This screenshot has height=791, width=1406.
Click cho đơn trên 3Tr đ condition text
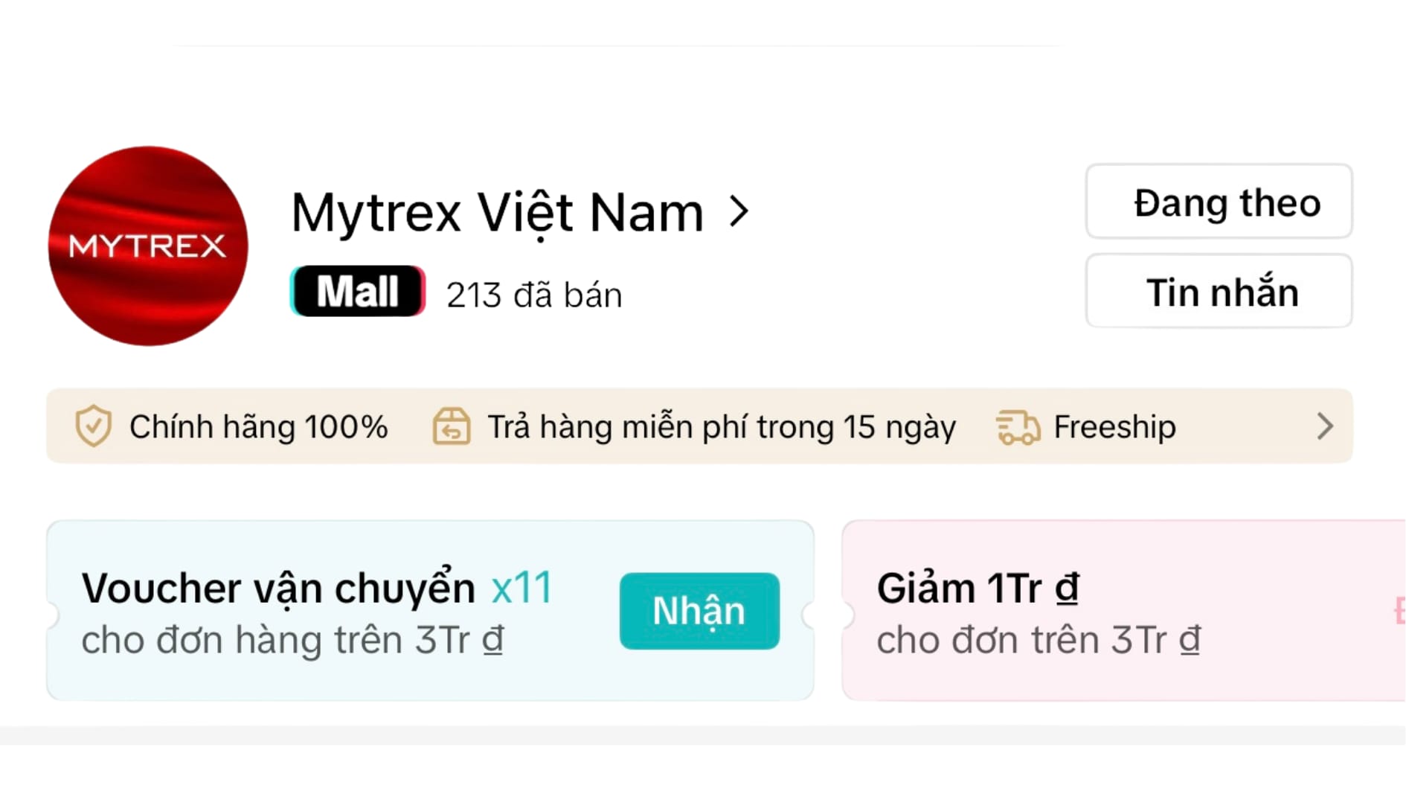[1038, 640]
